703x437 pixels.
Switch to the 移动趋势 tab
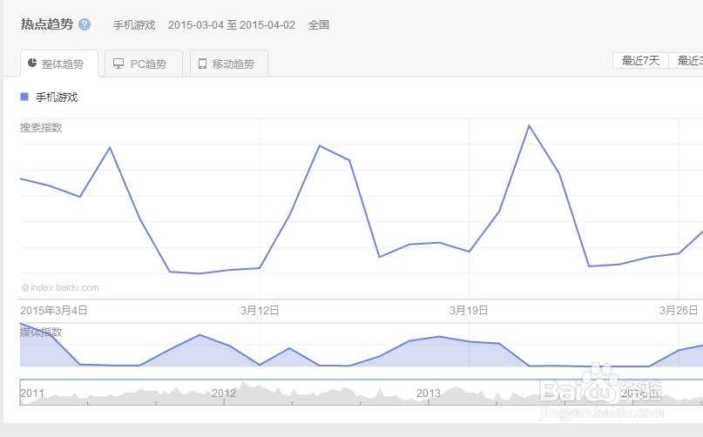[229, 64]
